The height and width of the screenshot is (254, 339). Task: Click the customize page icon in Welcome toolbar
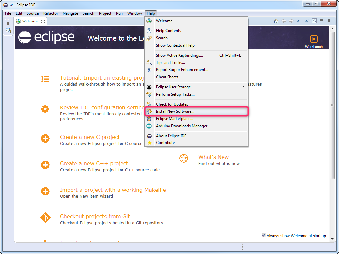pos(314,21)
